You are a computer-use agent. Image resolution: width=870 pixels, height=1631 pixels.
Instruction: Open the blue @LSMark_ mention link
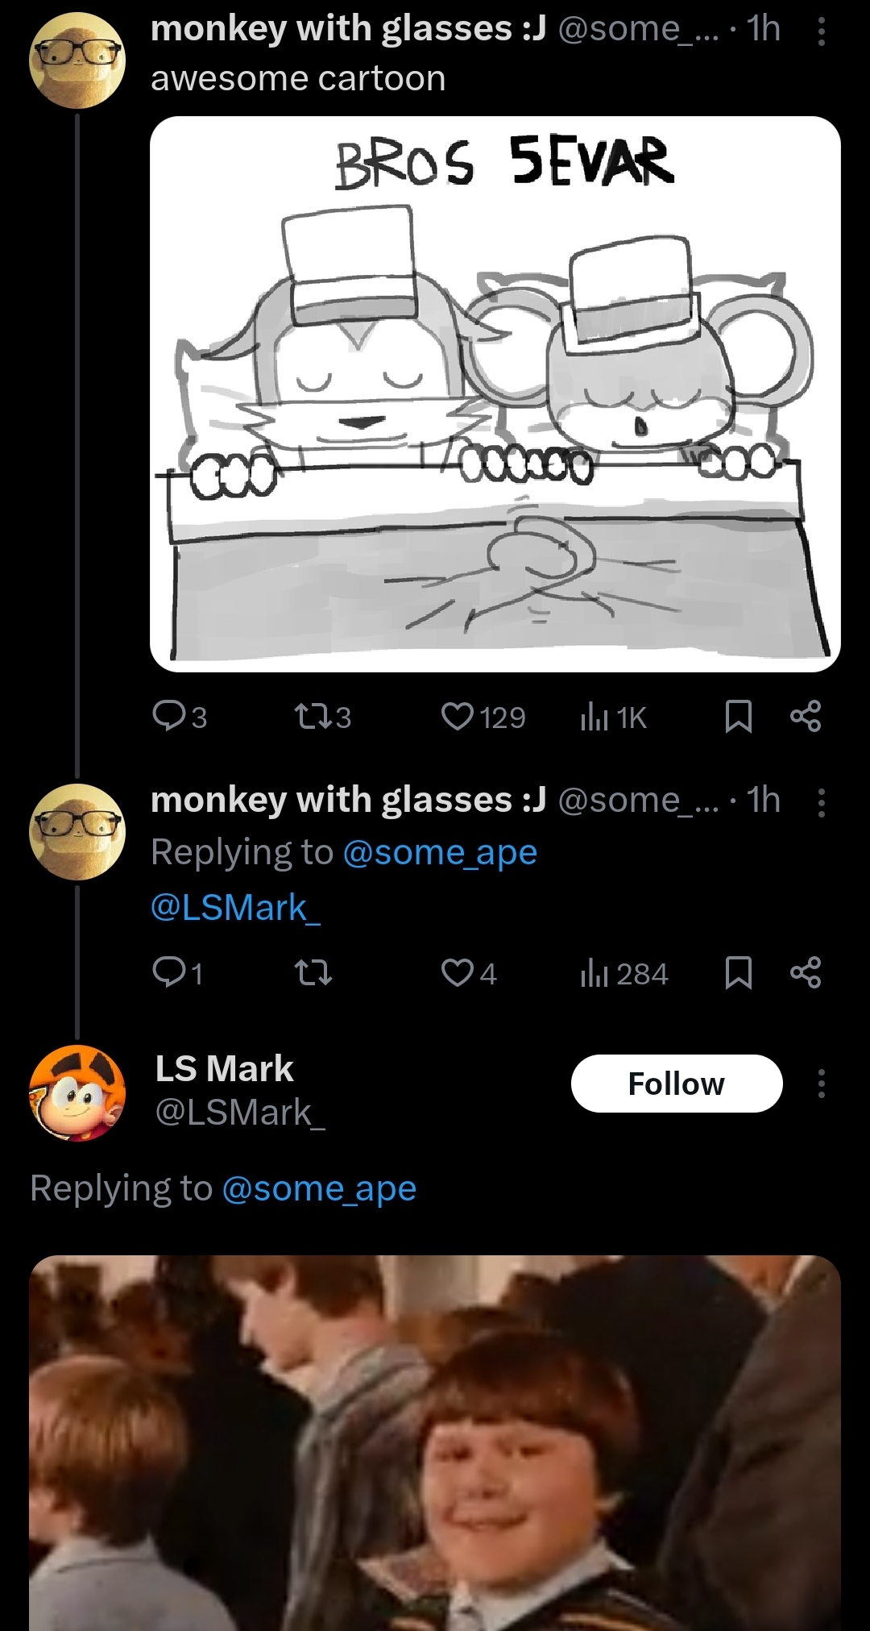(235, 908)
